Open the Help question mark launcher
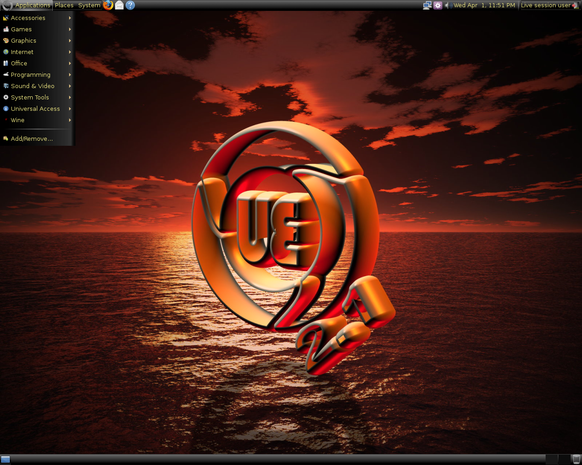This screenshot has height=465, width=582. tap(130, 5)
